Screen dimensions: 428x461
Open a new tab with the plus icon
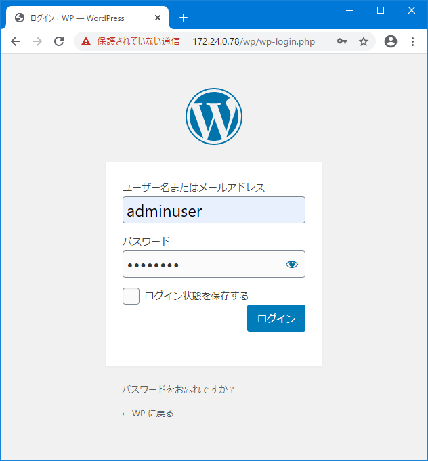coord(184,18)
